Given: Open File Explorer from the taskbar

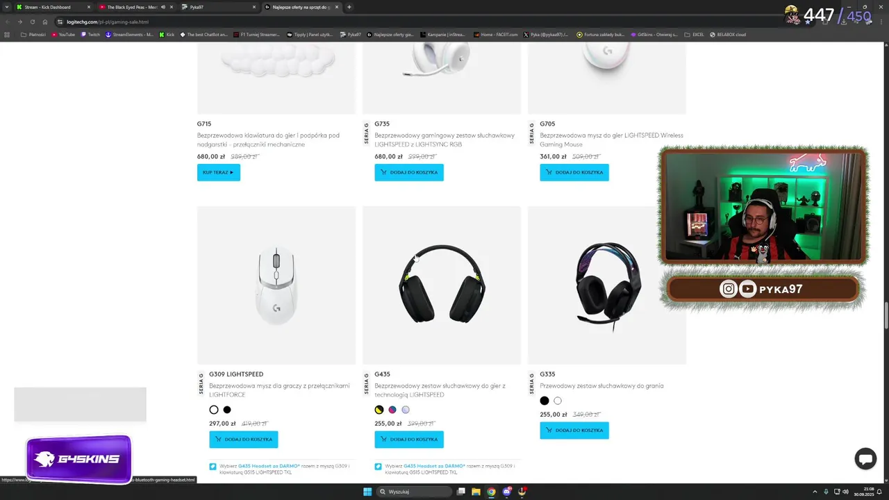Looking at the screenshot, I should pos(476,492).
